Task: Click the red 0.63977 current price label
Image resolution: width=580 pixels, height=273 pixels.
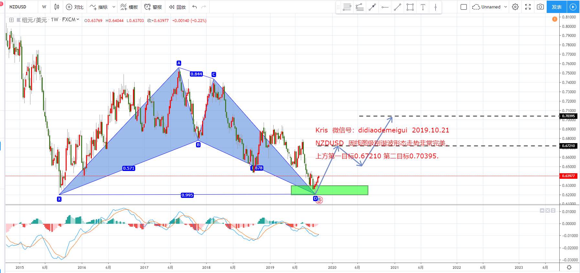Action: (x=568, y=176)
